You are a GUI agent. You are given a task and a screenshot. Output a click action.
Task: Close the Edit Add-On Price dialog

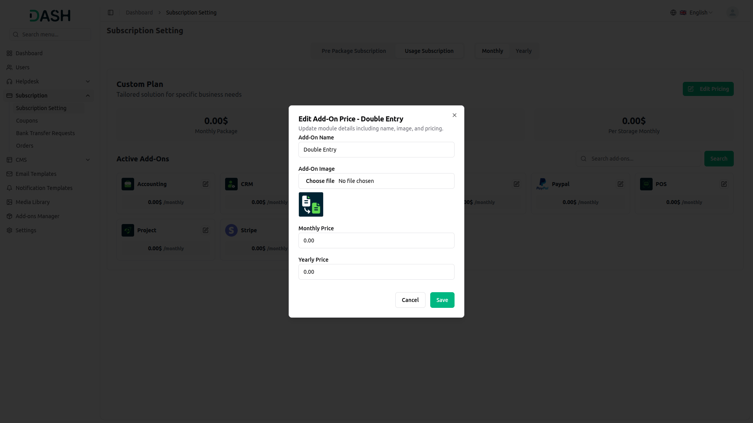point(455,115)
